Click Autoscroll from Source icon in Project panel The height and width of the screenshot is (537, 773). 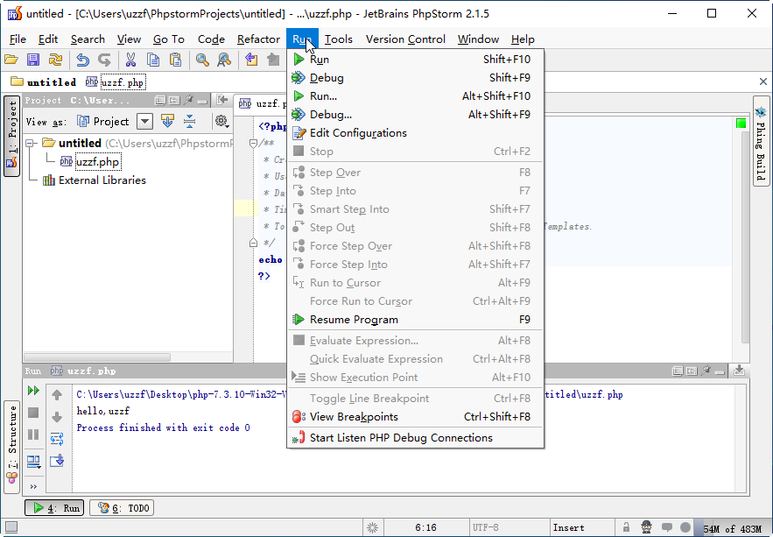pyautogui.click(x=167, y=121)
